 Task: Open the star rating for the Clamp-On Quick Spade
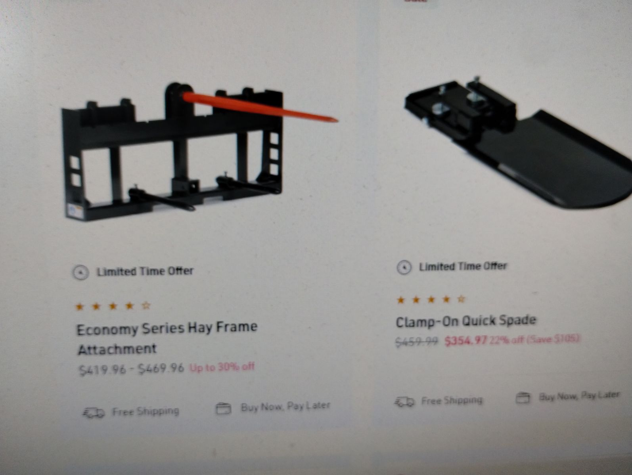[x=431, y=300]
